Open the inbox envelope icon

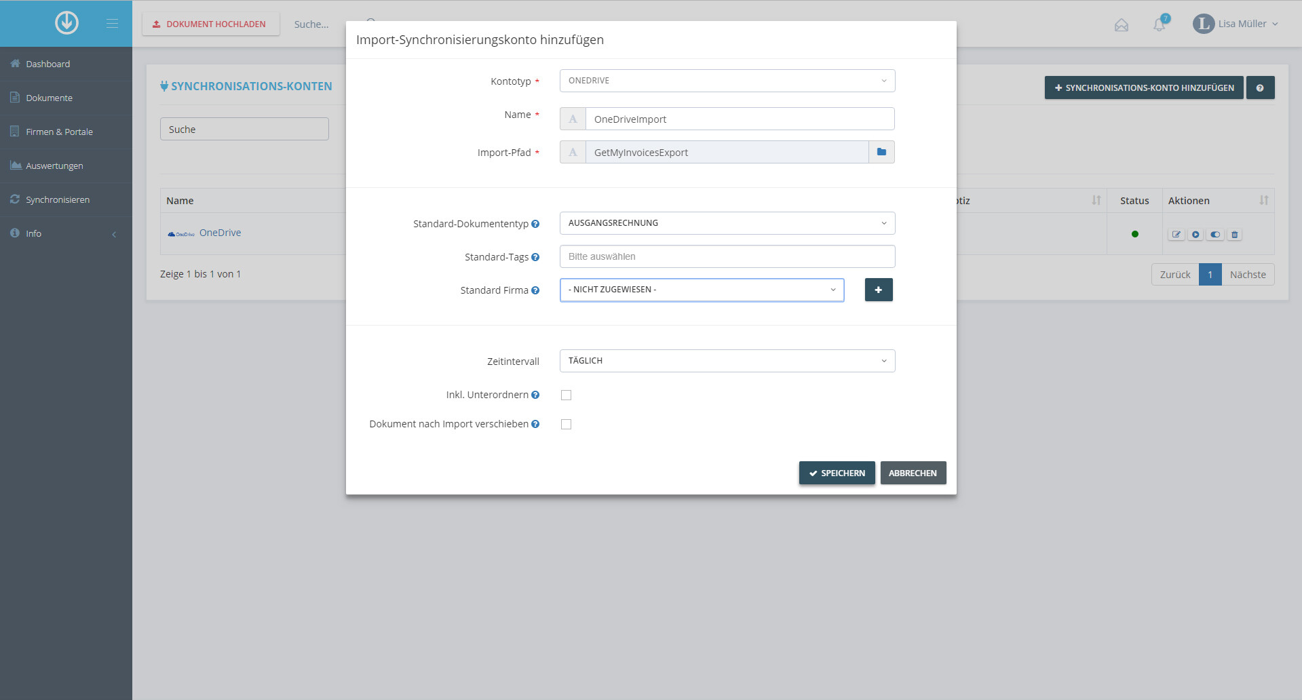1122,25
